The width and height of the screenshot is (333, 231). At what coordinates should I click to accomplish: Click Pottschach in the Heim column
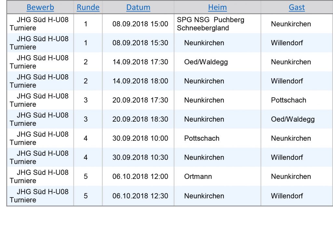click(x=202, y=139)
